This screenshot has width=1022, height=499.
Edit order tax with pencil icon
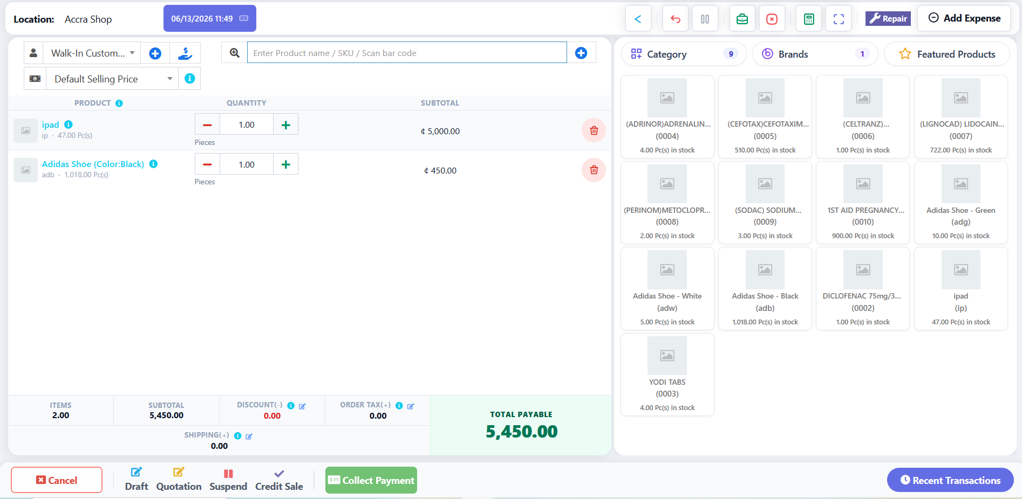point(411,406)
